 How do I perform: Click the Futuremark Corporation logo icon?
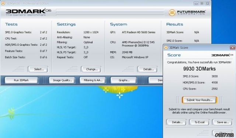click(x=172, y=13)
